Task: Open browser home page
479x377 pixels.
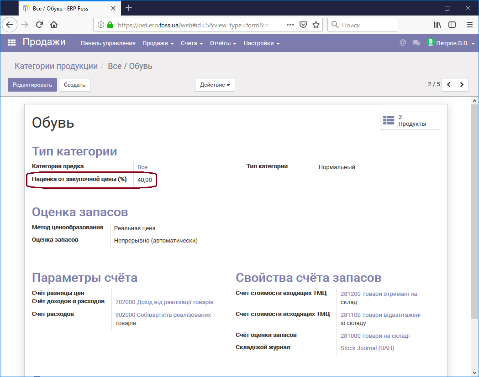Action: [x=54, y=25]
